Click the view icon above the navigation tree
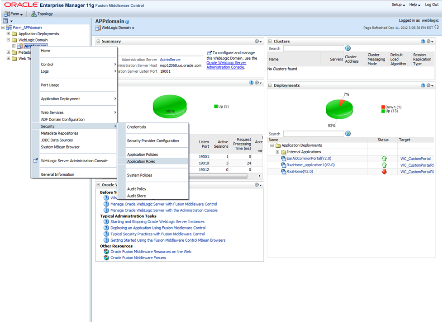 point(5,21)
